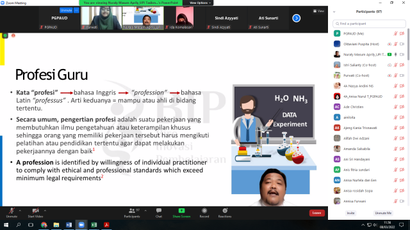Open File Explorer from the taskbar

click(x=56, y=225)
